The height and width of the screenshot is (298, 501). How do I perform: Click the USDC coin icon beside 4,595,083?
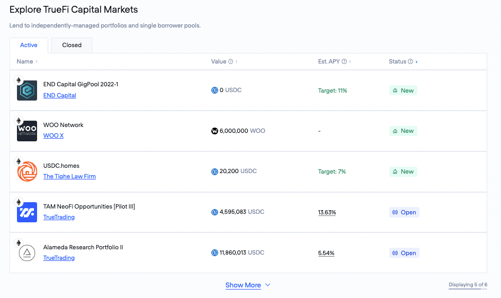coord(214,212)
